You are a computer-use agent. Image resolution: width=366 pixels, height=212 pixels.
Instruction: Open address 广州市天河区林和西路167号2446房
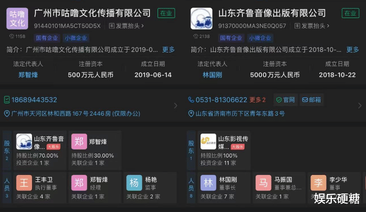75,113
